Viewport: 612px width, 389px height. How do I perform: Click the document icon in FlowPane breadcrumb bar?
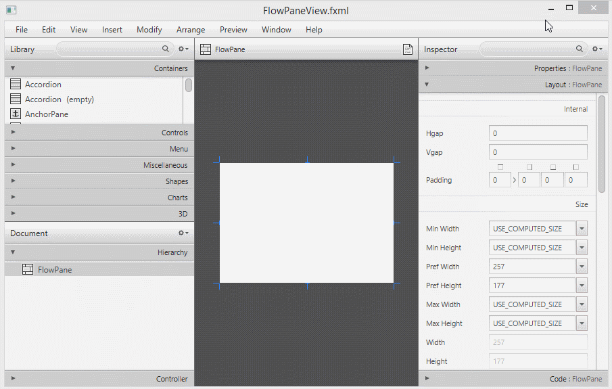[408, 49]
